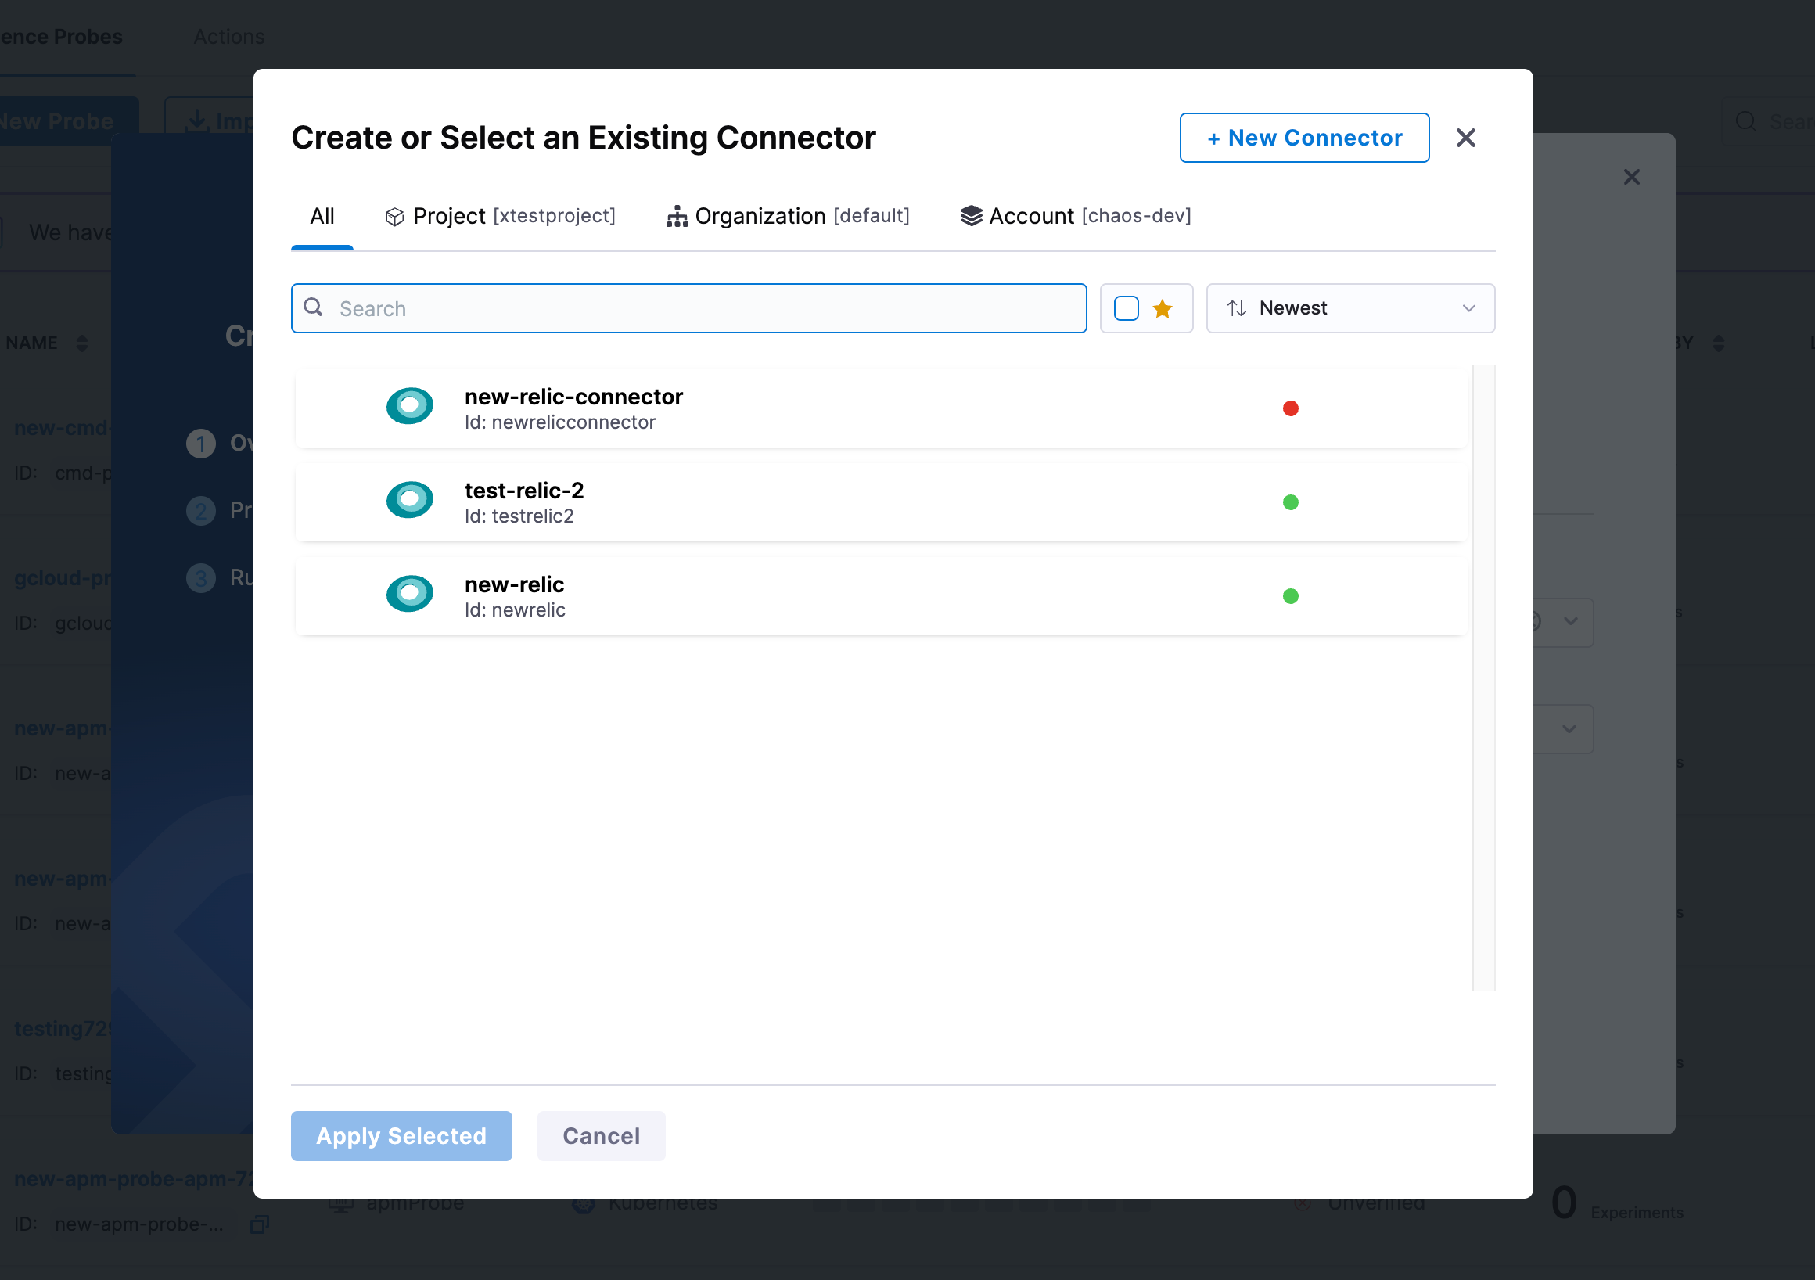Screen dimensions: 1815x1280
Task: Click the New Relic icon beside test-relic-2
Action: 409,500
